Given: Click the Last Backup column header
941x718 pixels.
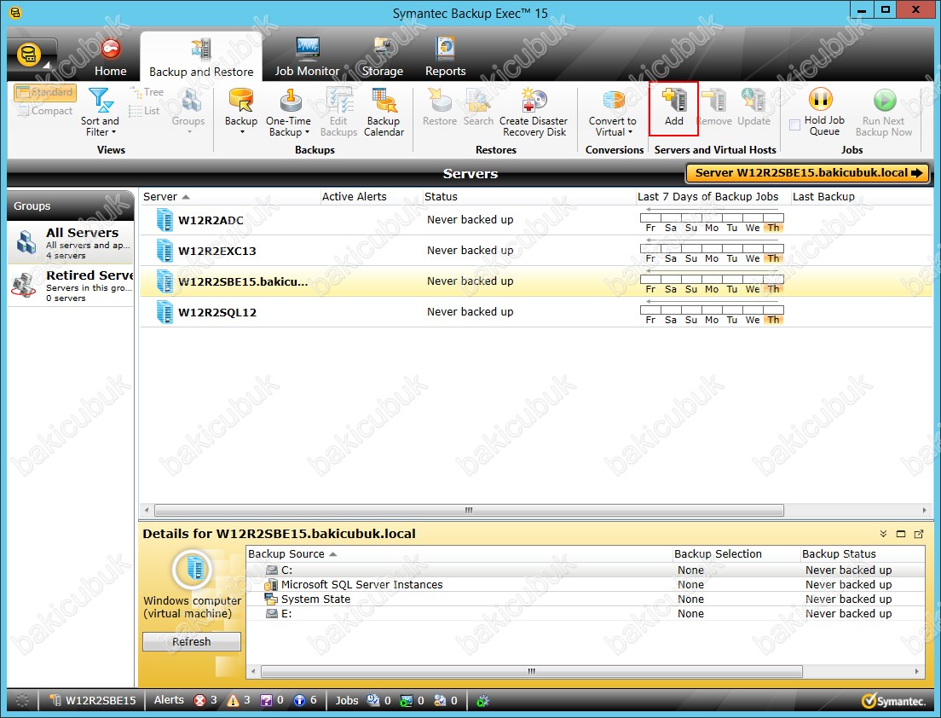Looking at the screenshot, I should click(861, 196).
